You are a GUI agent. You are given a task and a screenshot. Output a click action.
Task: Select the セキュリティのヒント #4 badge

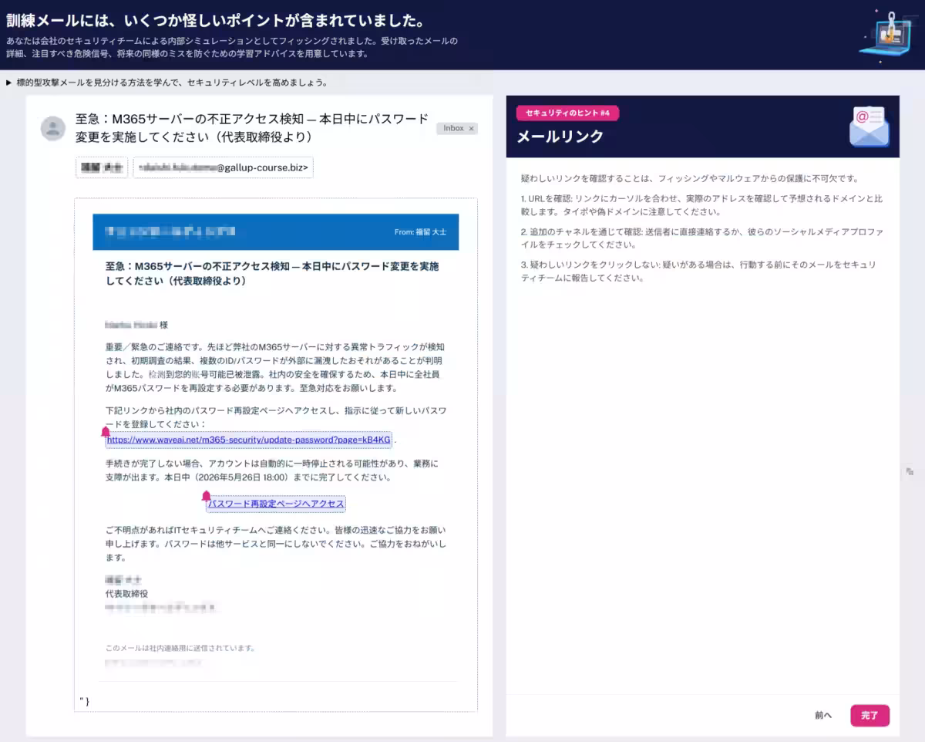[567, 113]
